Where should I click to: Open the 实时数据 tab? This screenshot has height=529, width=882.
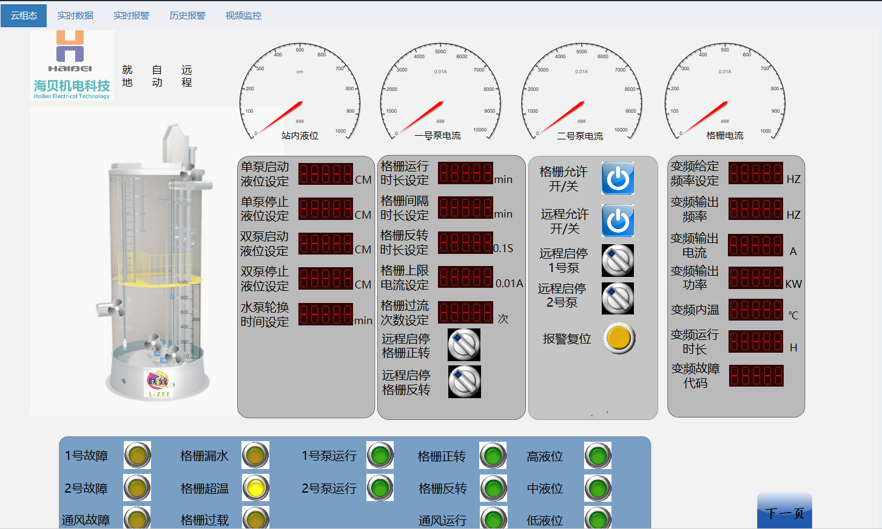pos(75,15)
